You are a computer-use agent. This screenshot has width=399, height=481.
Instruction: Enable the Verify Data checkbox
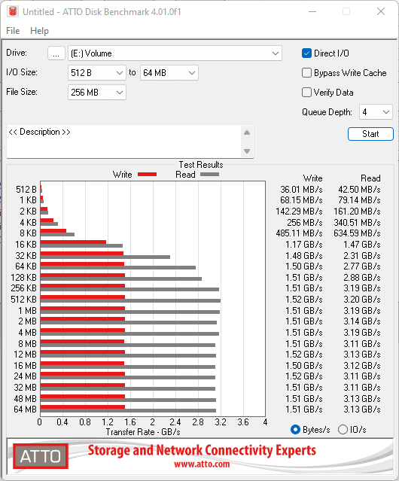tap(306, 93)
